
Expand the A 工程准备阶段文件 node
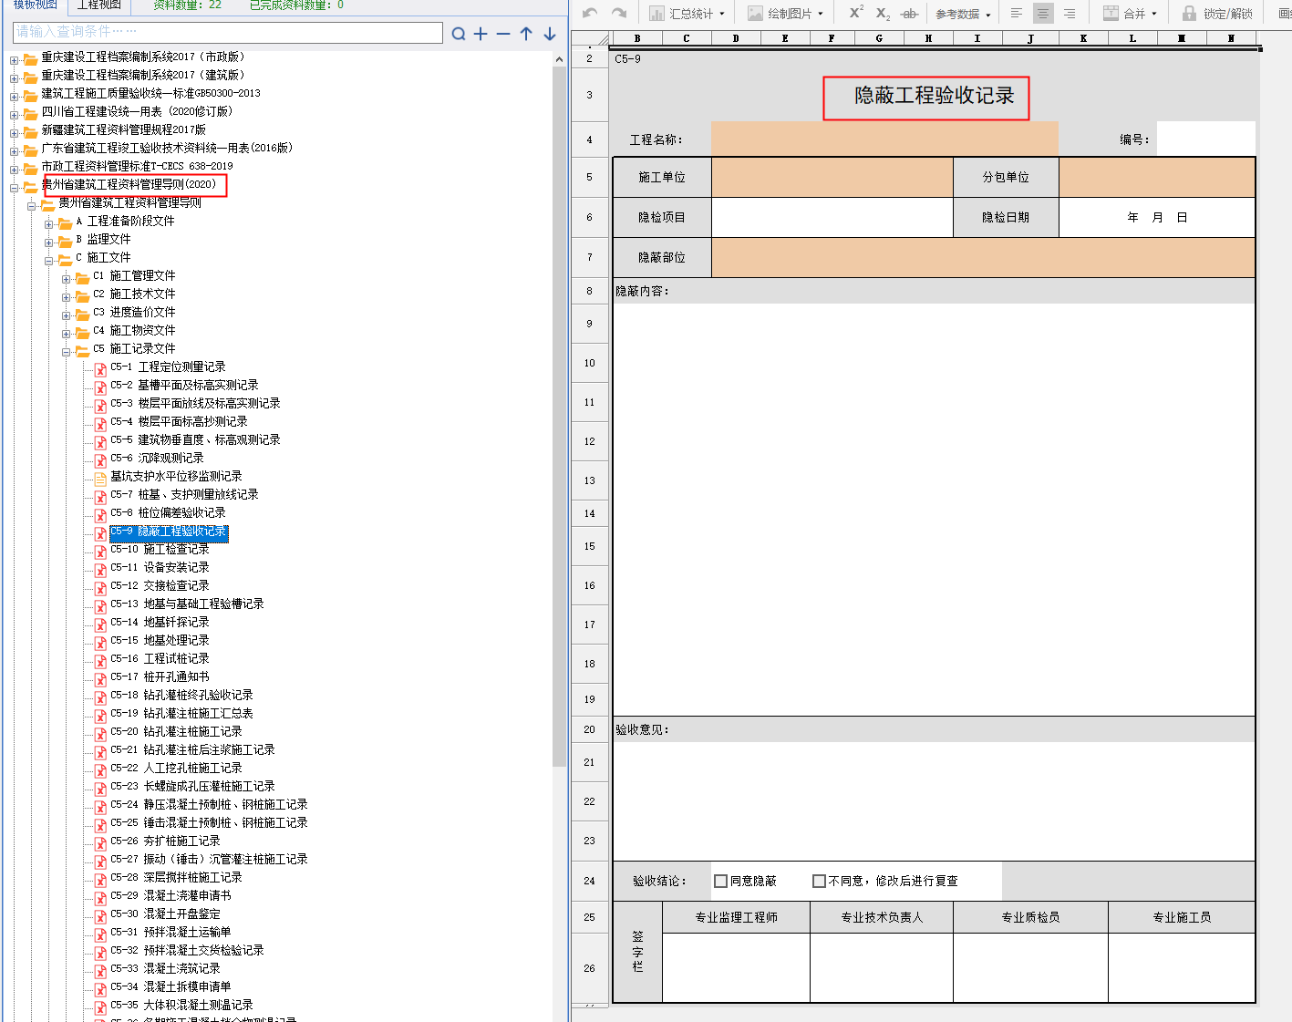[x=49, y=224]
